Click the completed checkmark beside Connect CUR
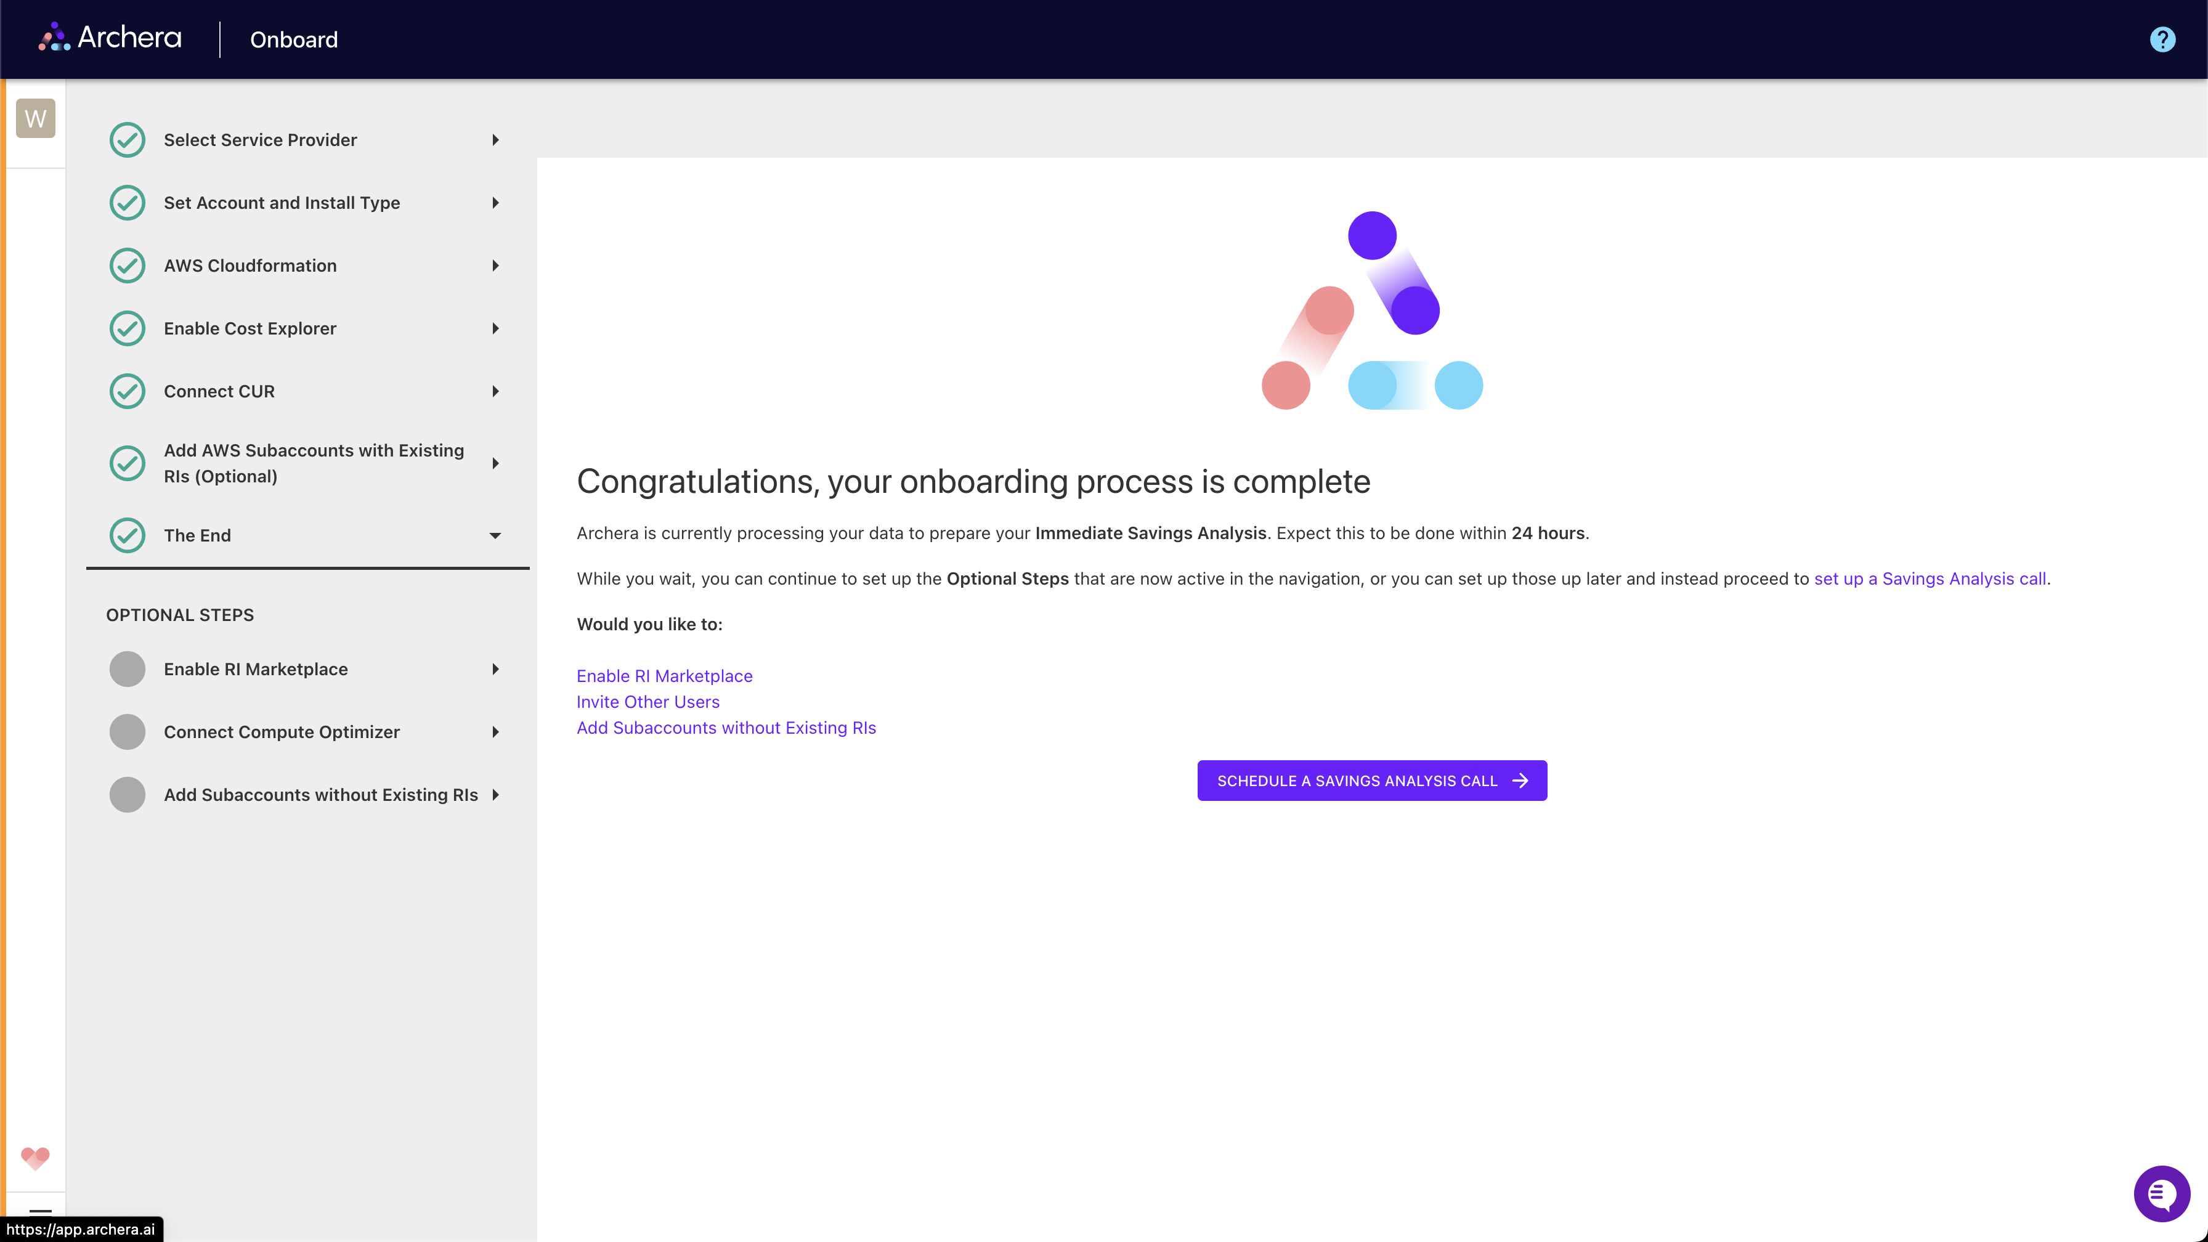This screenshot has height=1242, width=2208. [x=127, y=391]
